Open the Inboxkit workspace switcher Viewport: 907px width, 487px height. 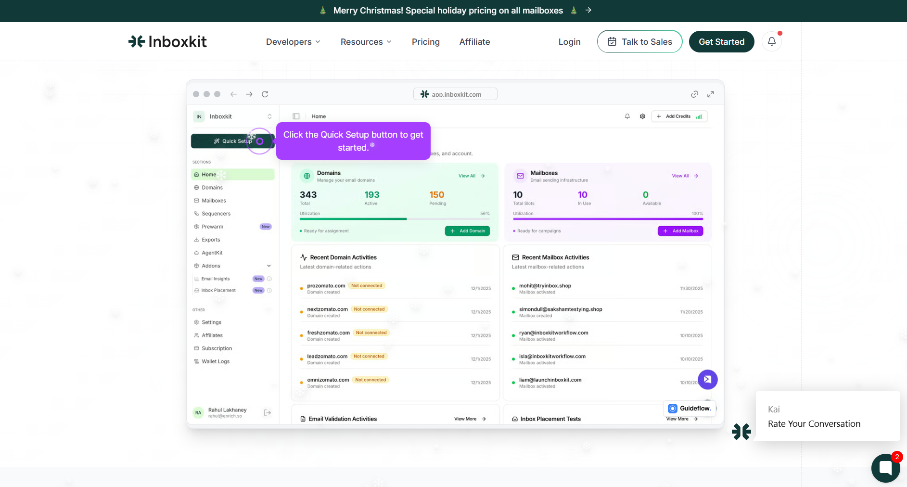point(233,116)
